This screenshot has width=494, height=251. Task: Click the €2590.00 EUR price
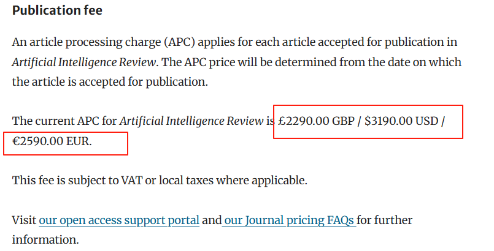pyautogui.click(x=52, y=141)
